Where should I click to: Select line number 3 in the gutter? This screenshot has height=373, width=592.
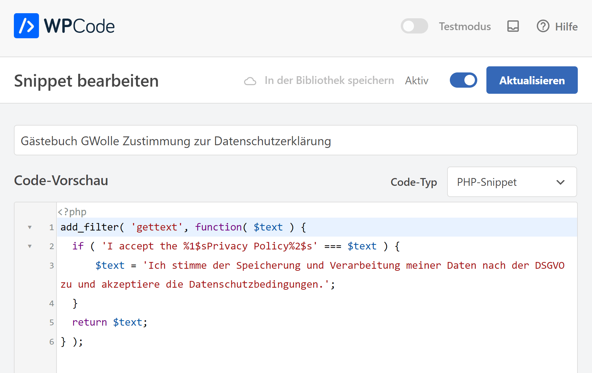pyautogui.click(x=51, y=265)
